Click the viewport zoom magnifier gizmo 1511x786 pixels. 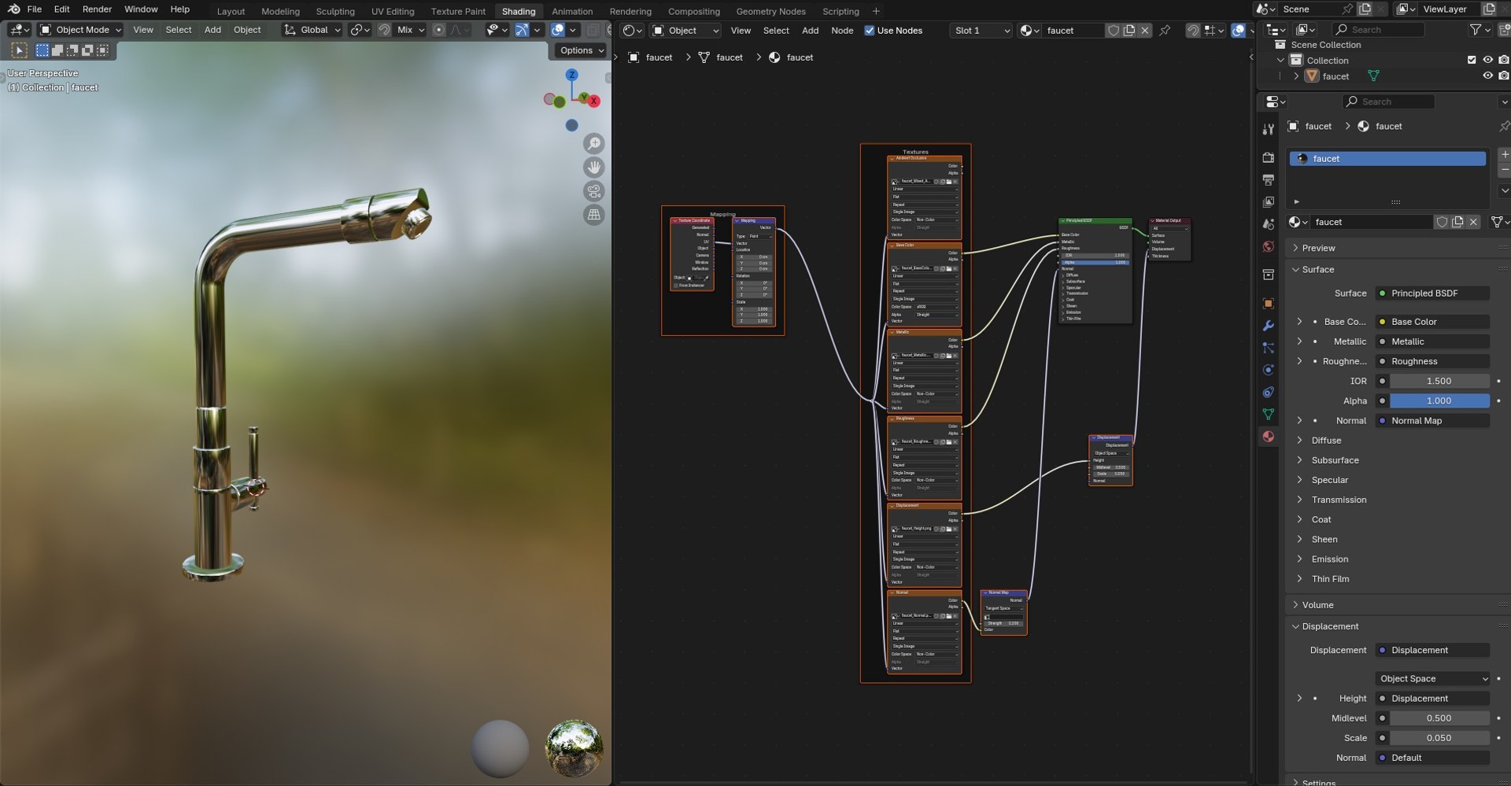(594, 144)
